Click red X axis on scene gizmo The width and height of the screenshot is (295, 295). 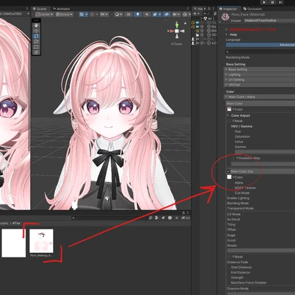coord(171,31)
